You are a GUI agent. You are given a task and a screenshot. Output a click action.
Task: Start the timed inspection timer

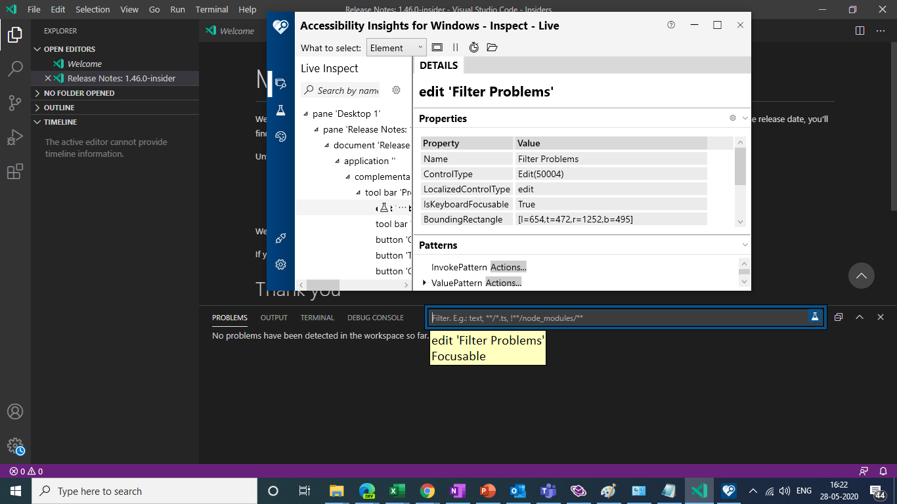pyautogui.click(x=474, y=47)
